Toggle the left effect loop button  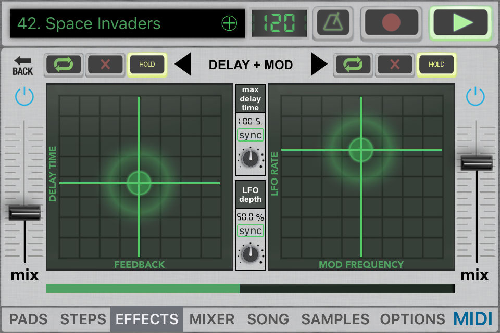63,65
